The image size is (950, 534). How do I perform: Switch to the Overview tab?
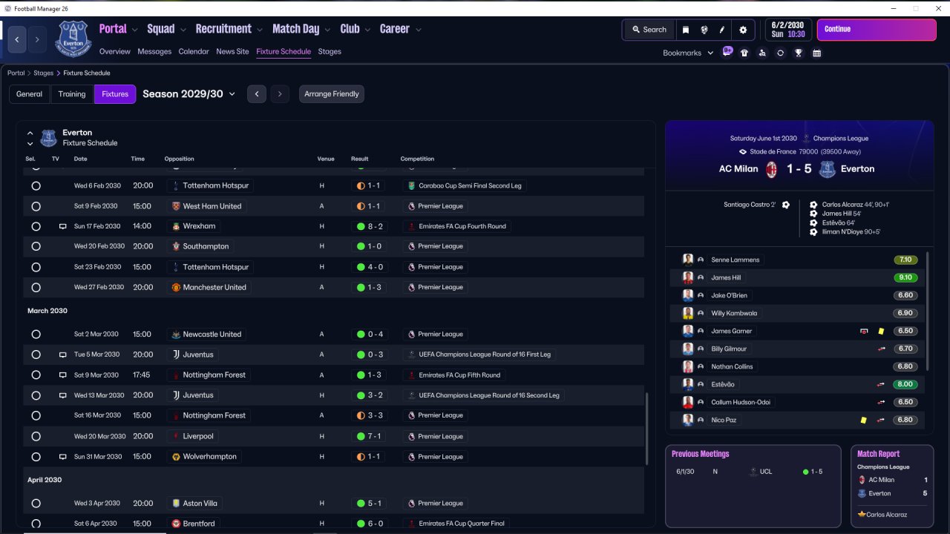[115, 52]
